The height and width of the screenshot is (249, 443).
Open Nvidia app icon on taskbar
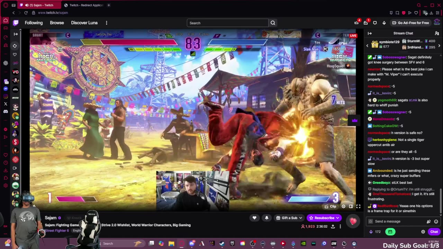[x=303, y=243]
